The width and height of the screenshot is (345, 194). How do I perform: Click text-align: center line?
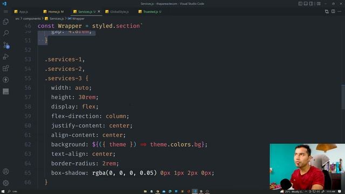83,154
